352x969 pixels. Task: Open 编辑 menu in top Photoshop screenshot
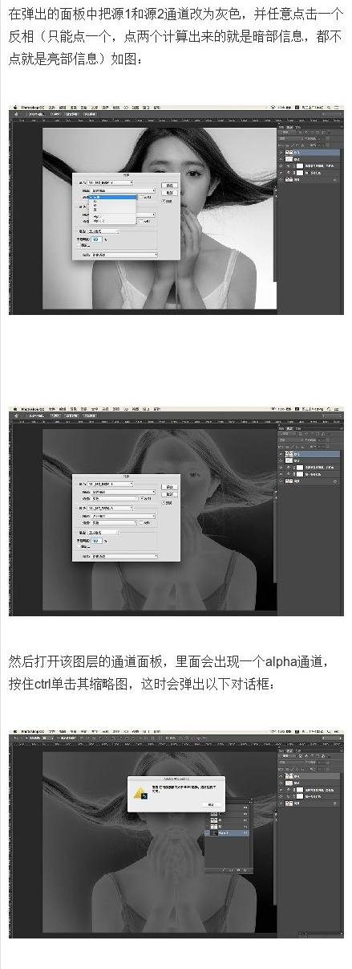pyautogui.click(x=63, y=107)
